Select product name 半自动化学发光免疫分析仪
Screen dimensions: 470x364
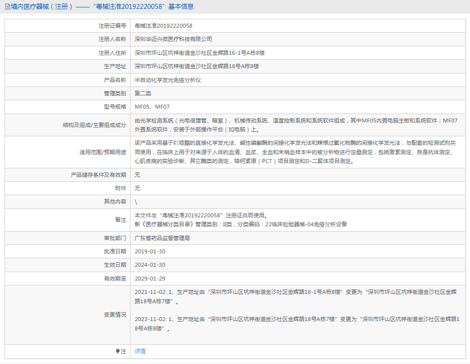[168, 80]
